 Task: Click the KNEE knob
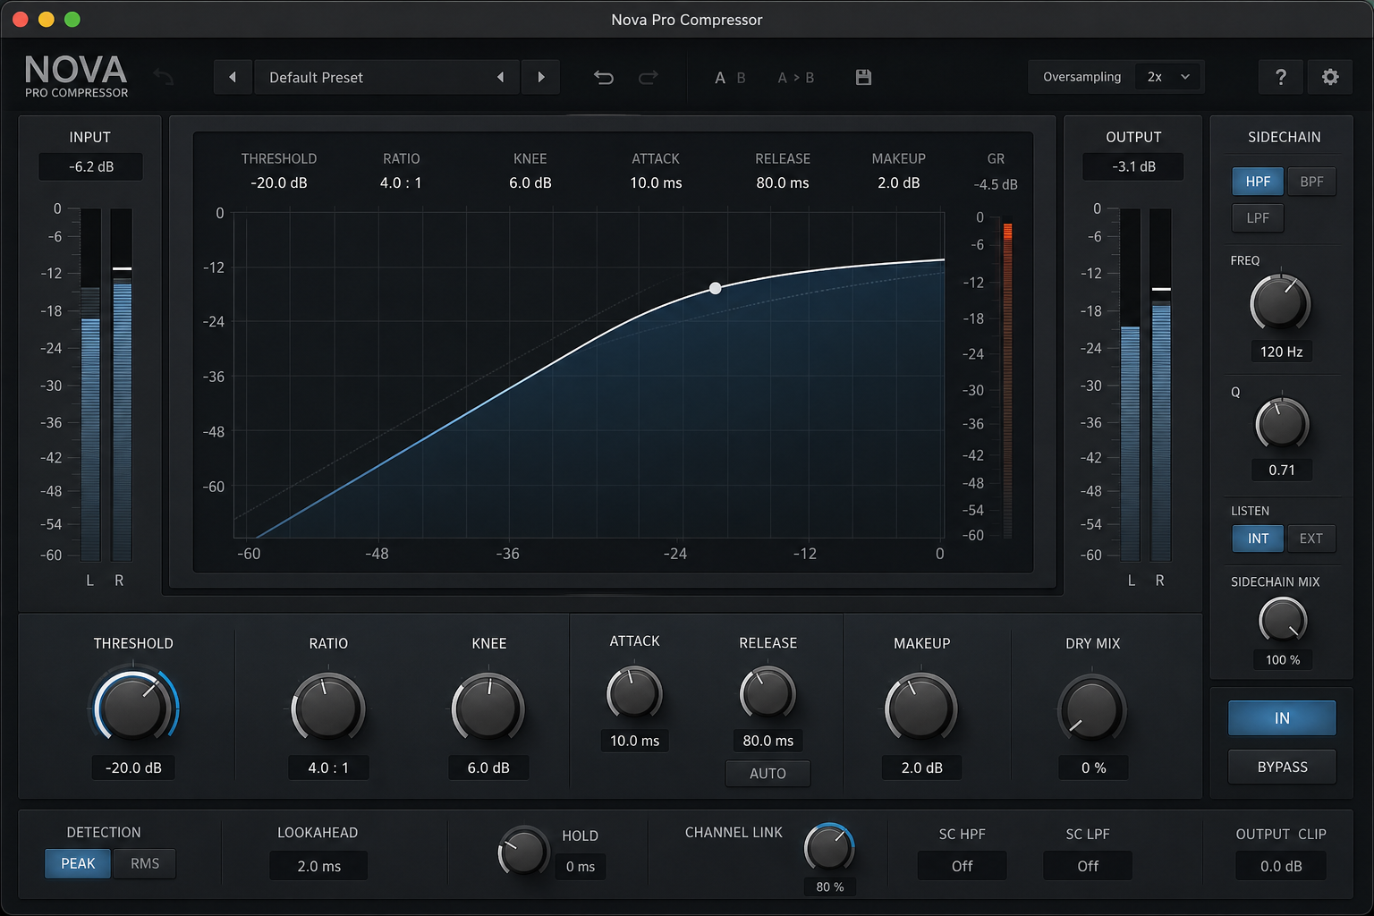pyautogui.click(x=488, y=708)
